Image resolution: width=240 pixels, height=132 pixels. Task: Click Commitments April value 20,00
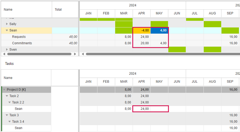point(145,43)
